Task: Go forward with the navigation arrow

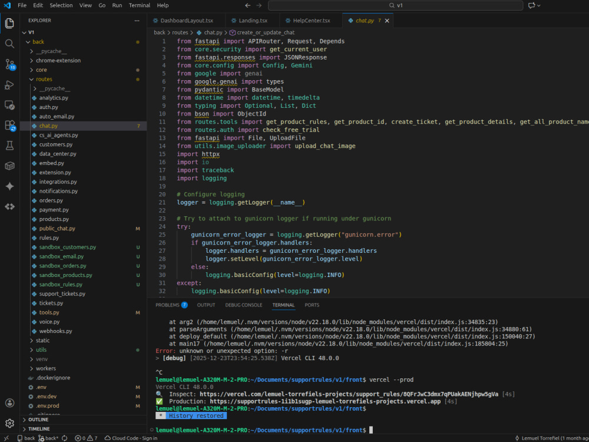Action: click(x=259, y=5)
